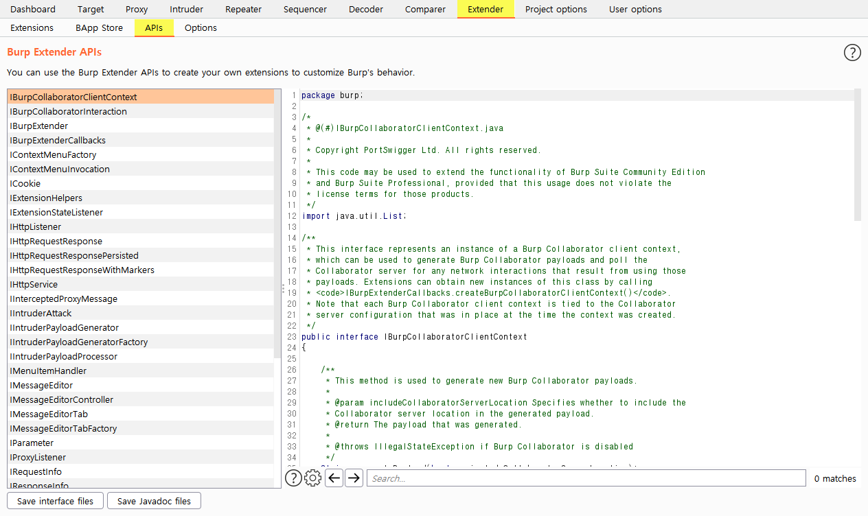Viewport: 868px width, 516px height.
Task: Select IInterceptedProxyMessage interface
Action: pyautogui.click(x=140, y=298)
